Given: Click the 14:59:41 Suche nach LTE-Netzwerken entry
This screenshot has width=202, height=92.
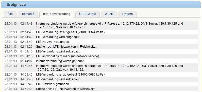Looking at the screenshot, I should [101, 89].
